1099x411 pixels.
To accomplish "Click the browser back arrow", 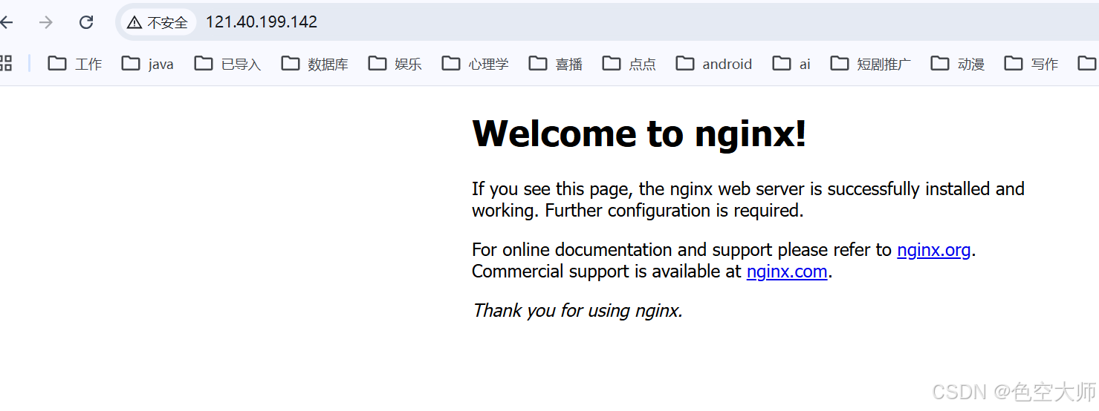I will tap(6, 22).
